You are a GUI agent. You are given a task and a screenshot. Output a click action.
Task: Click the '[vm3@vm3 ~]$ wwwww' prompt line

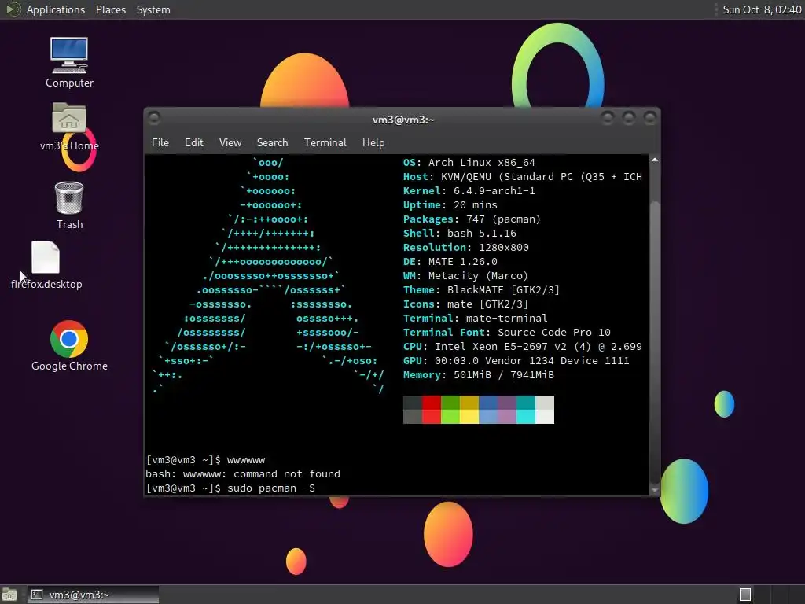[x=205, y=459]
